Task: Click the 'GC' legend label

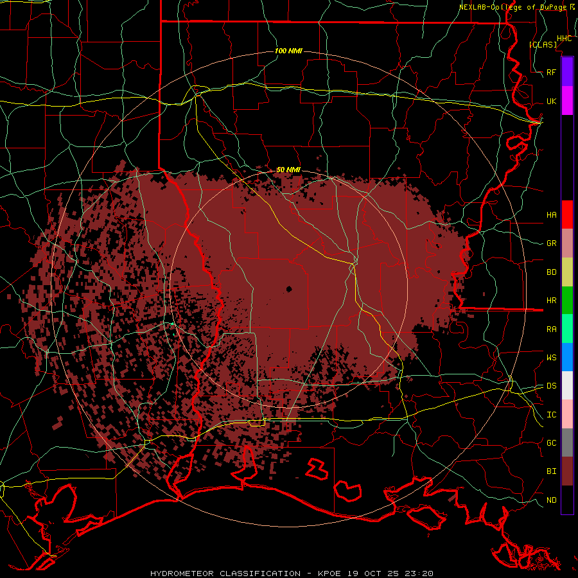Action: pyautogui.click(x=552, y=442)
